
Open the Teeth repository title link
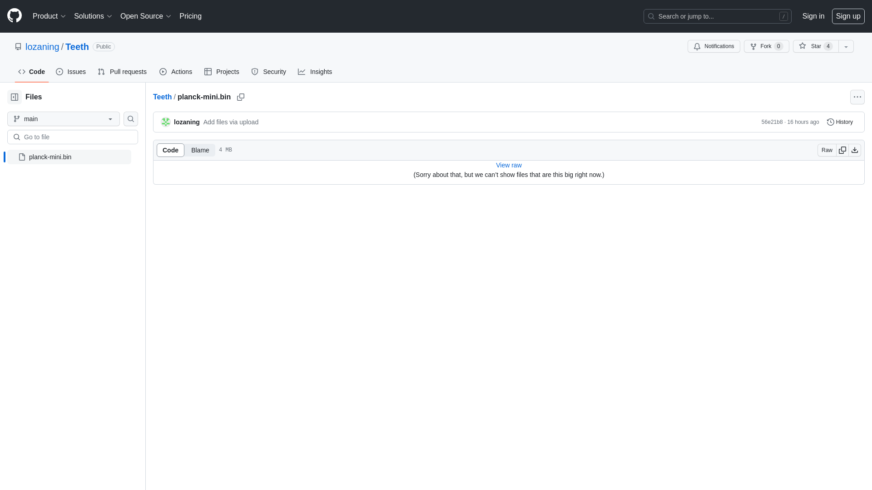pyautogui.click(x=77, y=47)
